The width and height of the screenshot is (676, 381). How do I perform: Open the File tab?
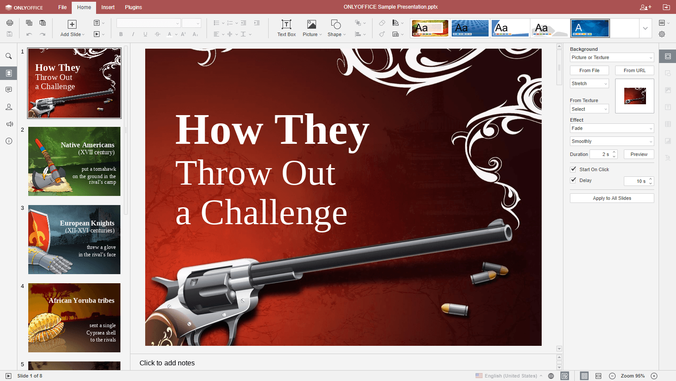63,7
